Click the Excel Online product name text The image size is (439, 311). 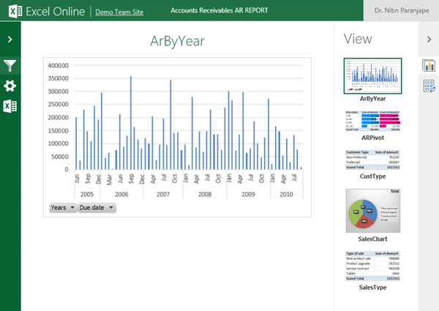pos(55,12)
